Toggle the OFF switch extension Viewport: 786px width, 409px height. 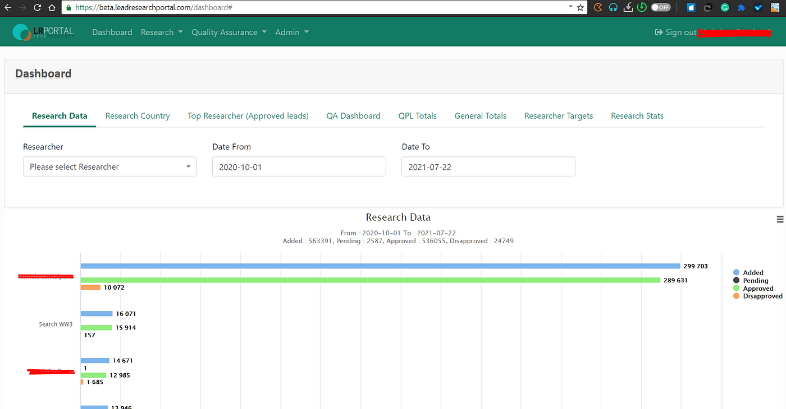[661, 7]
